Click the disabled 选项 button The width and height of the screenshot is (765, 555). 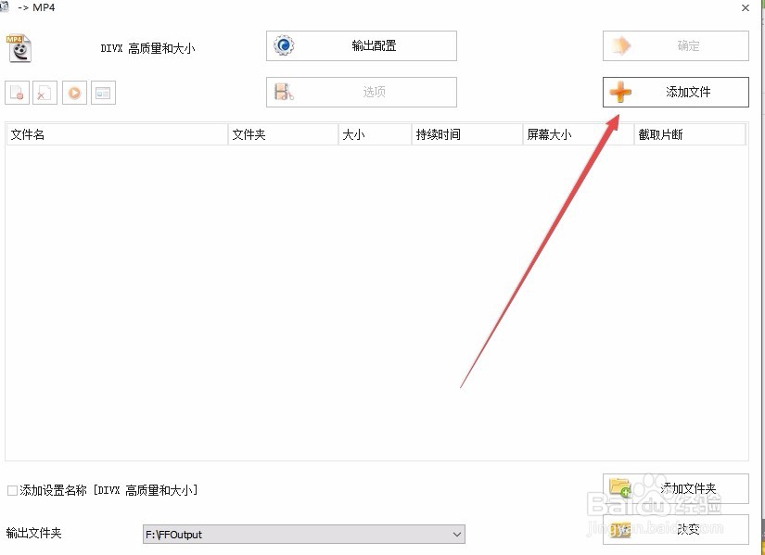coord(361,92)
